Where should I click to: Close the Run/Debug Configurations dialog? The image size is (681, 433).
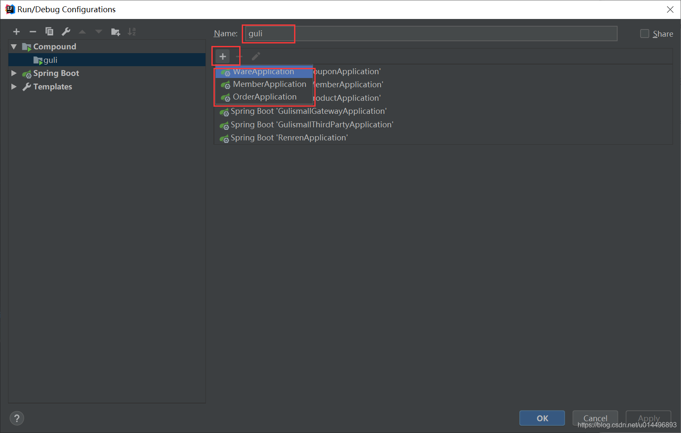click(670, 9)
